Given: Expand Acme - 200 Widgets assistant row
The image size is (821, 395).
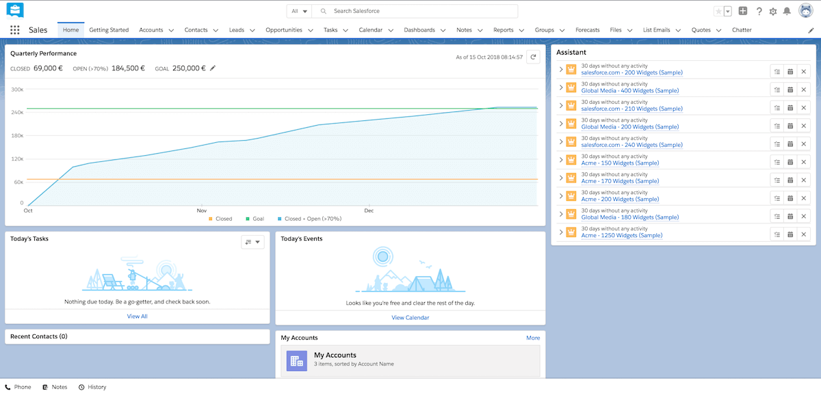Looking at the screenshot, I should click(x=561, y=197).
